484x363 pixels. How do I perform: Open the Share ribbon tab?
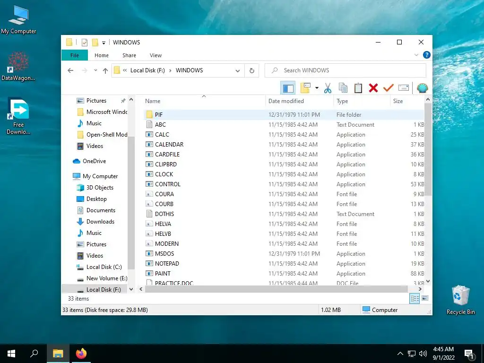pyautogui.click(x=129, y=55)
